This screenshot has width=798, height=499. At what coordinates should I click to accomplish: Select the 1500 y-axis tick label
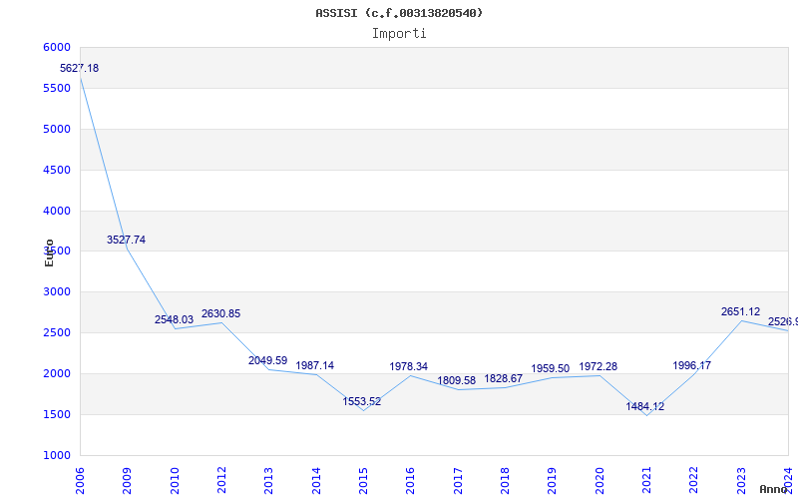tap(57, 414)
